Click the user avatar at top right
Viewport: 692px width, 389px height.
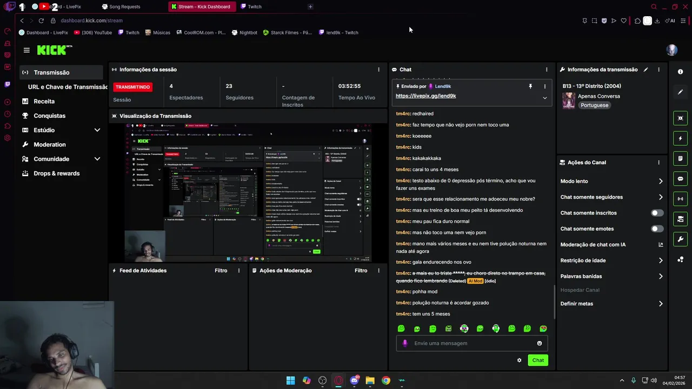point(671,50)
